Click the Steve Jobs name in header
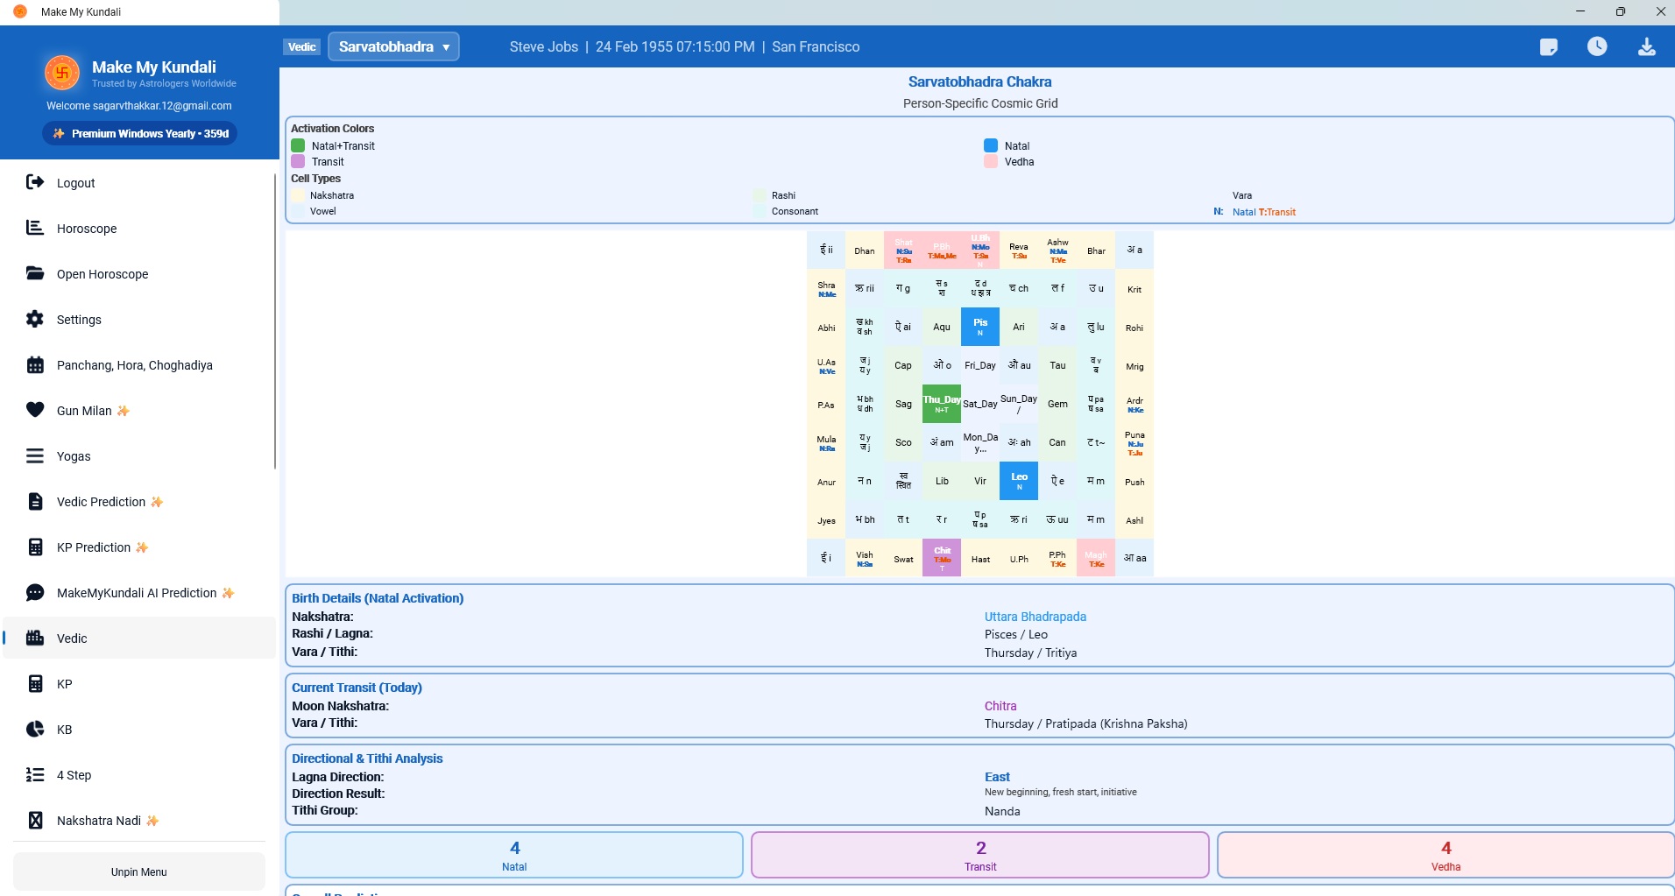This screenshot has height=896, width=1675. (x=544, y=46)
